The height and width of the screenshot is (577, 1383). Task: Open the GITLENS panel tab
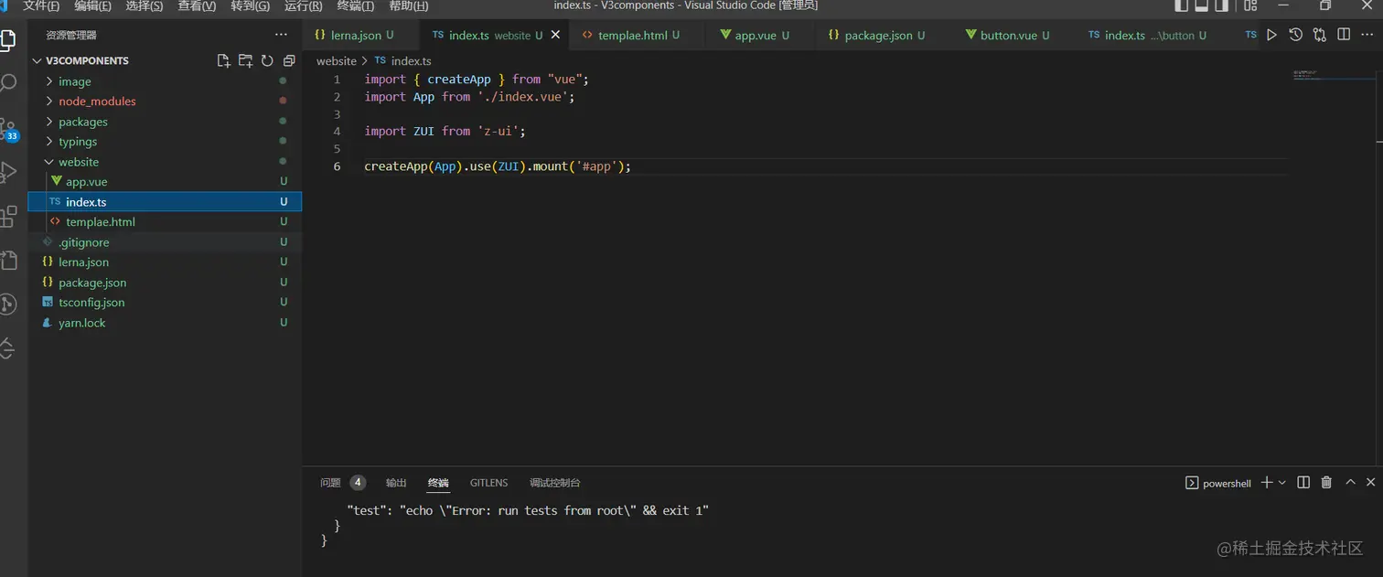pyautogui.click(x=488, y=483)
